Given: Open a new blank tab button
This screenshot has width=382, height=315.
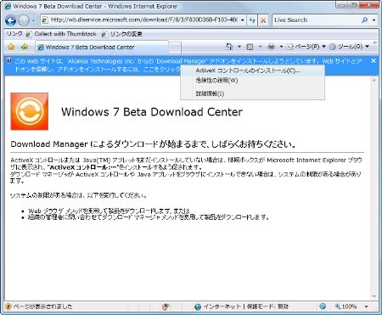Looking at the screenshot, I should pos(175,48).
